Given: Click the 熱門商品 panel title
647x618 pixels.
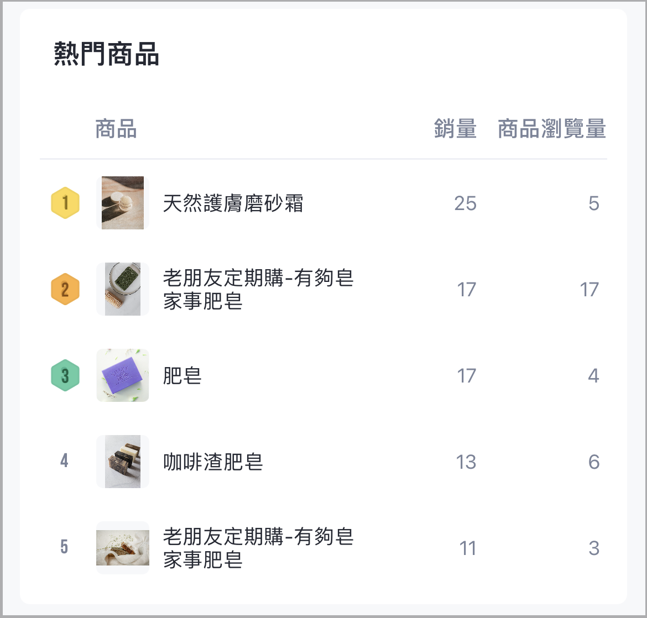Looking at the screenshot, I should [x=107, y=54].
